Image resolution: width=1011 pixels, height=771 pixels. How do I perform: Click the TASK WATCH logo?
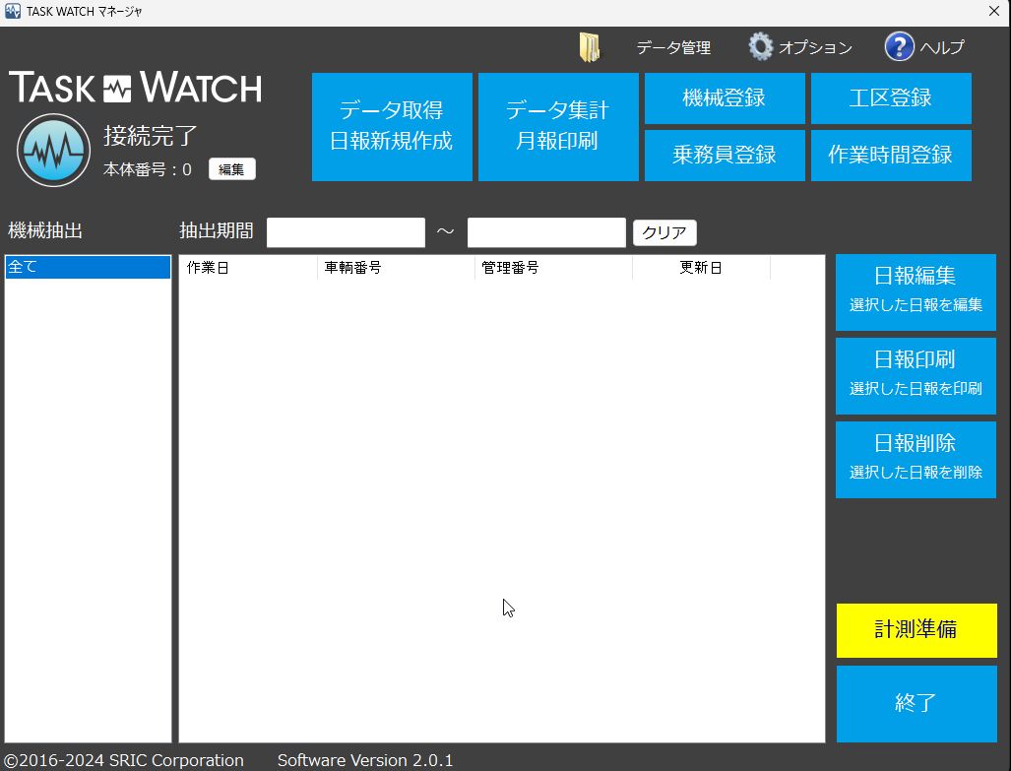[136, 88]
